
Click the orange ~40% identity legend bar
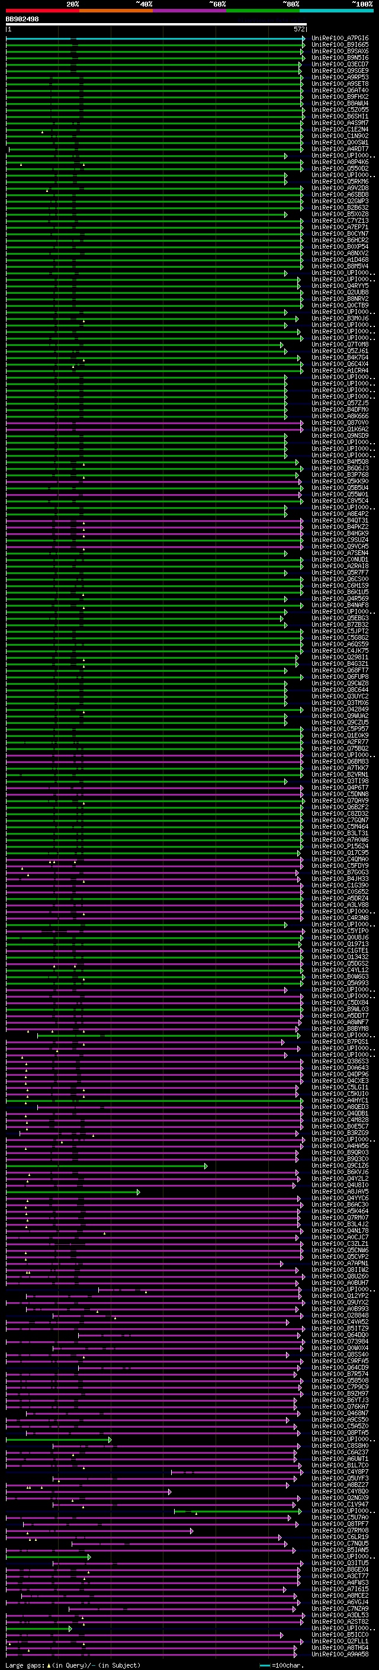pos(116,11)
